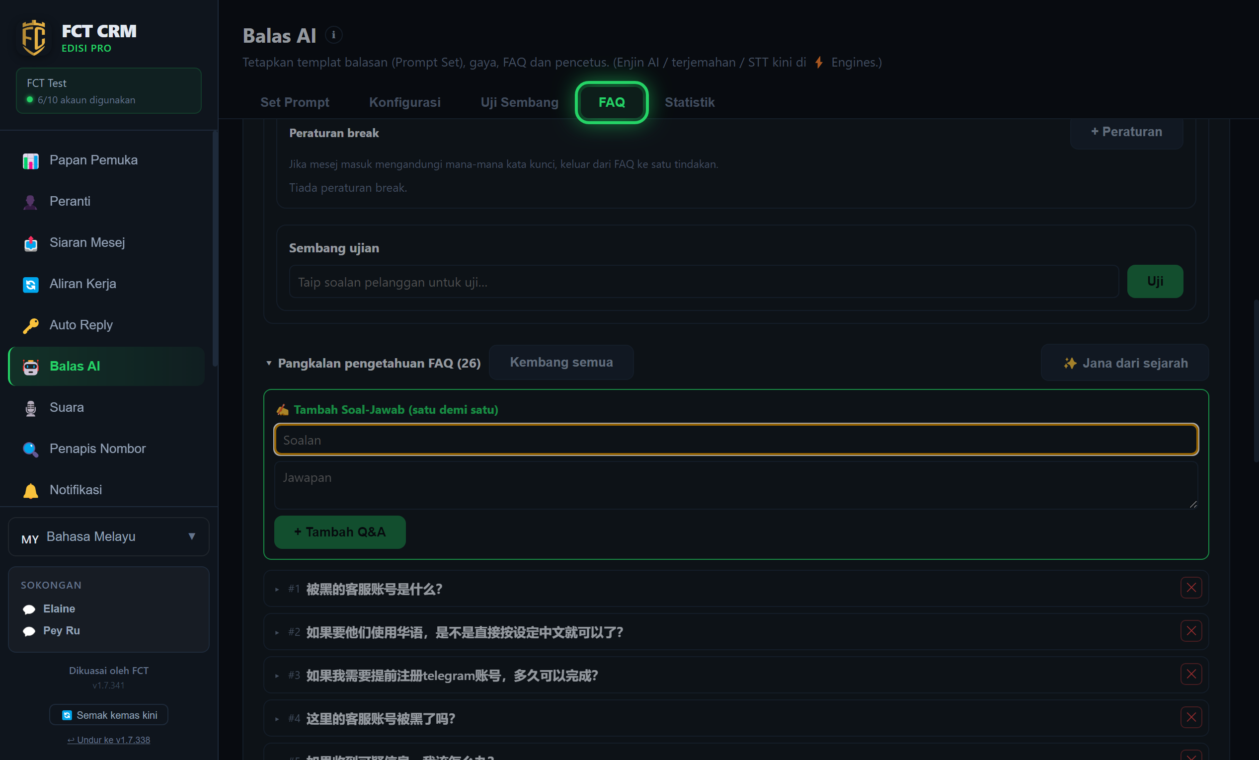The image size is (1259, 760).
Task: Switch to the Konfigurasi tab
Action: [404, 102]
